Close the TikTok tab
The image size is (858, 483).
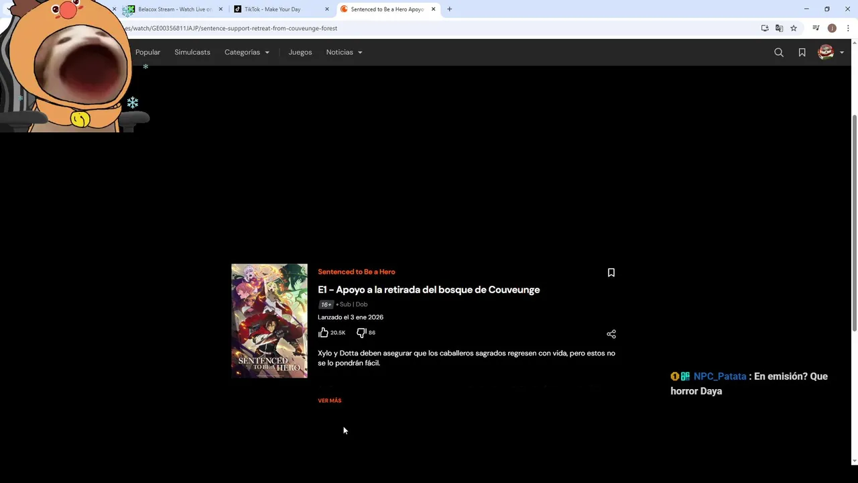point(327,9)
